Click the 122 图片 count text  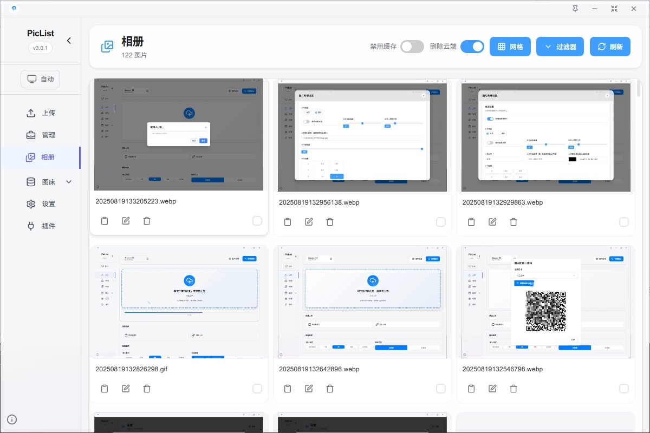coord(134,55)
